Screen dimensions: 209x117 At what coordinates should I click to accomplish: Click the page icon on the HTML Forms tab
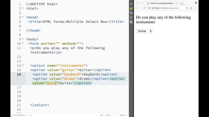tap(148, 3)
